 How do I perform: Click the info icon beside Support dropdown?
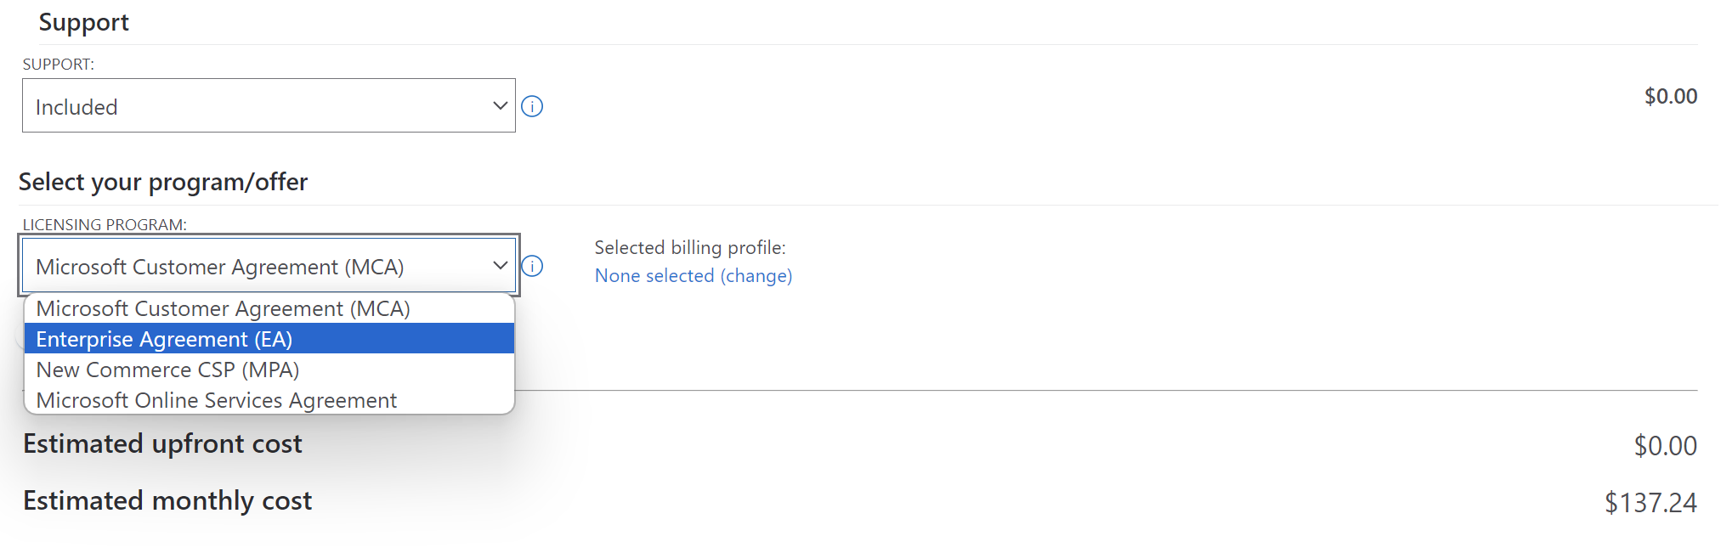pos(532,106)
